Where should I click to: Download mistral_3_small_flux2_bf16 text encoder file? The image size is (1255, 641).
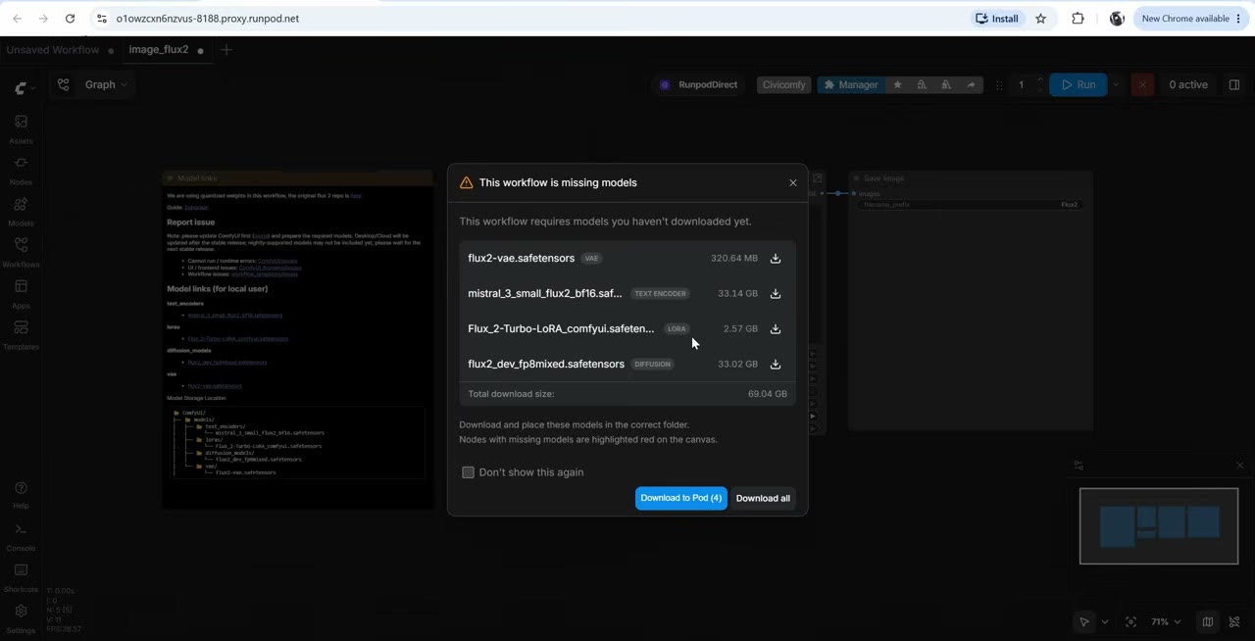[x=776, y=294]
